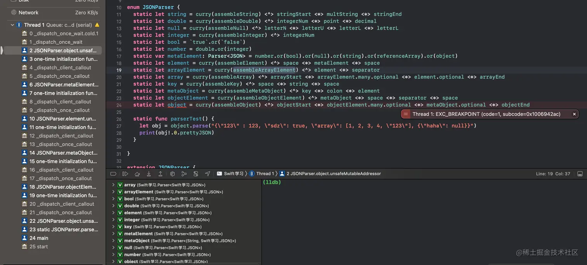Viewport: 587px width, 265px height.
Task: Click the Step Over debug icon
Action: click(x=137, y=174)
